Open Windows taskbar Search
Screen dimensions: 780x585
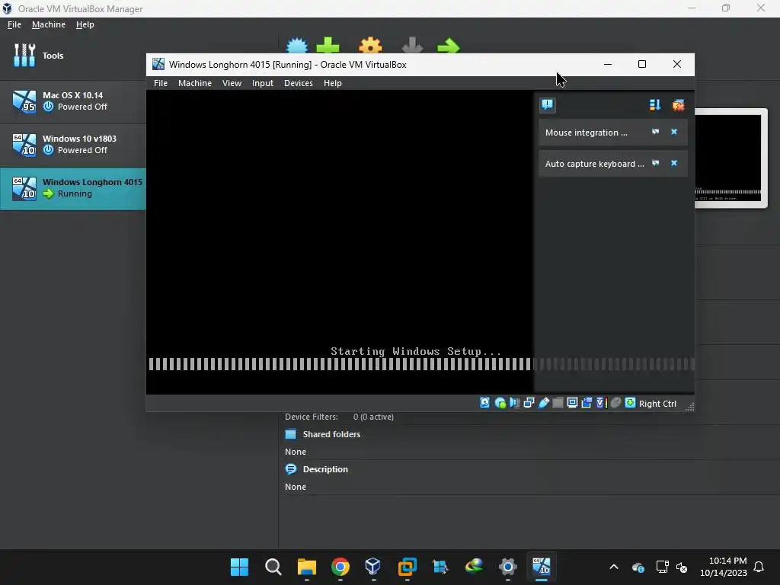[273, 567]
